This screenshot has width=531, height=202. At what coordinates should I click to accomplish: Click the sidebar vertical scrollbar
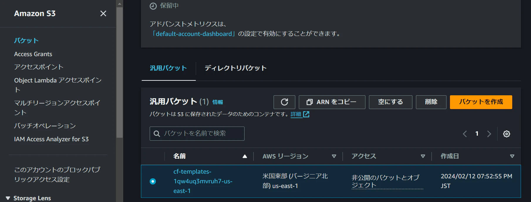tap(119, 72)
